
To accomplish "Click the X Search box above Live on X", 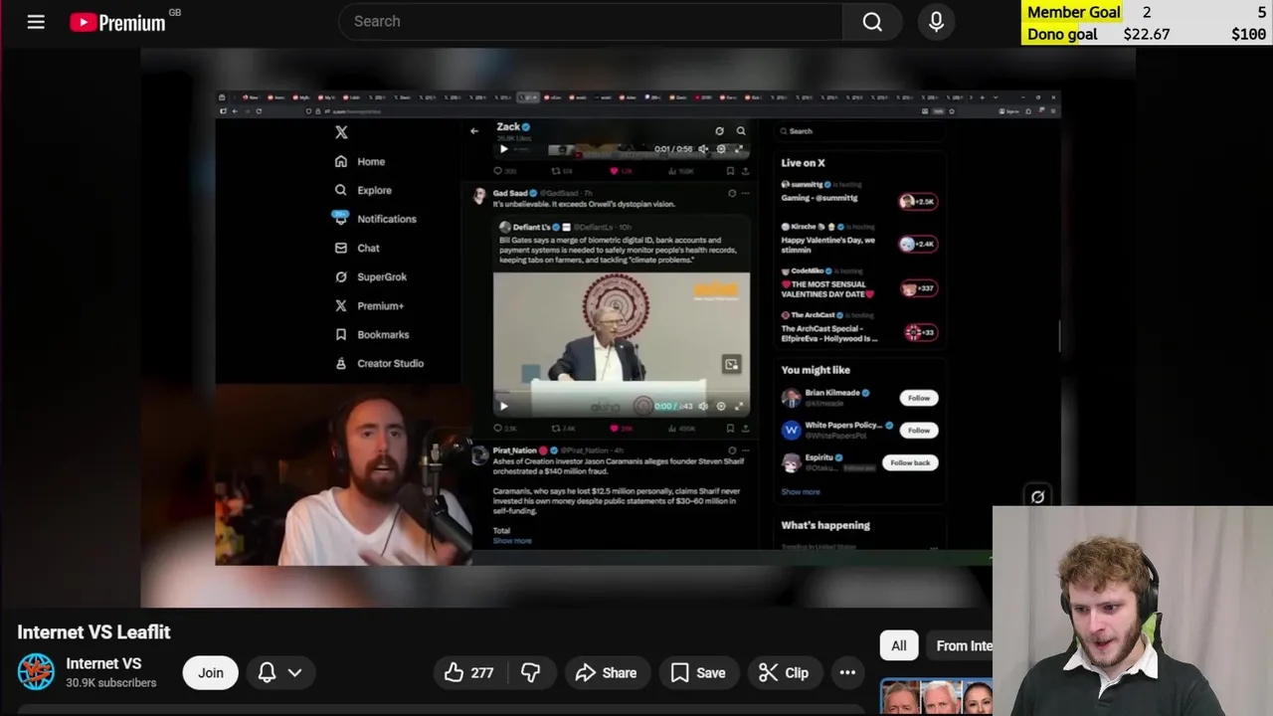I will [x=859, y=131].
